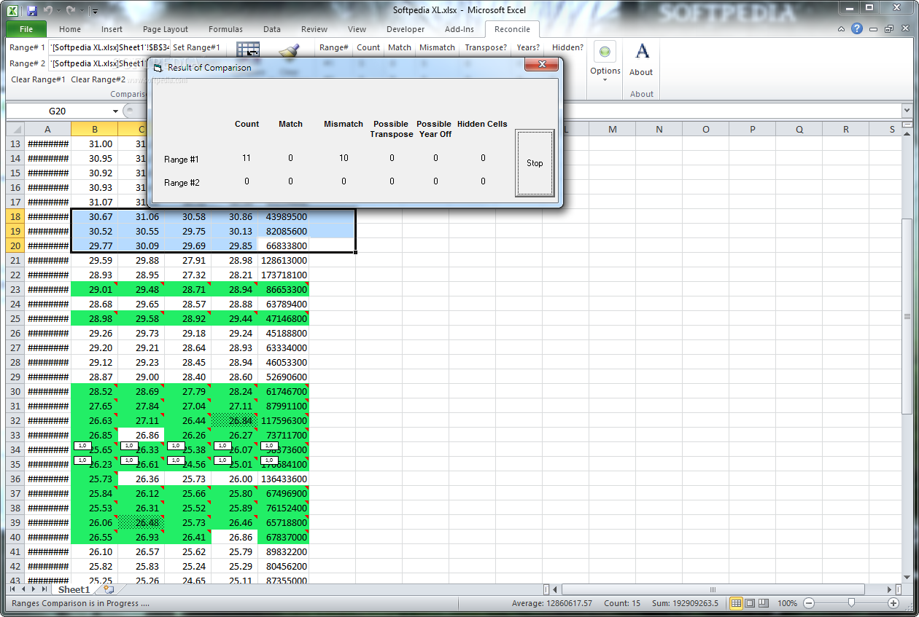Minimize the ribbon with caret icon

tap(842, 29)
